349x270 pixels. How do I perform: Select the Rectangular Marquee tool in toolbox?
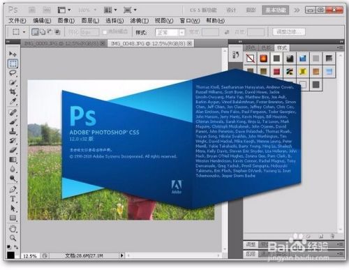(13, 63)
